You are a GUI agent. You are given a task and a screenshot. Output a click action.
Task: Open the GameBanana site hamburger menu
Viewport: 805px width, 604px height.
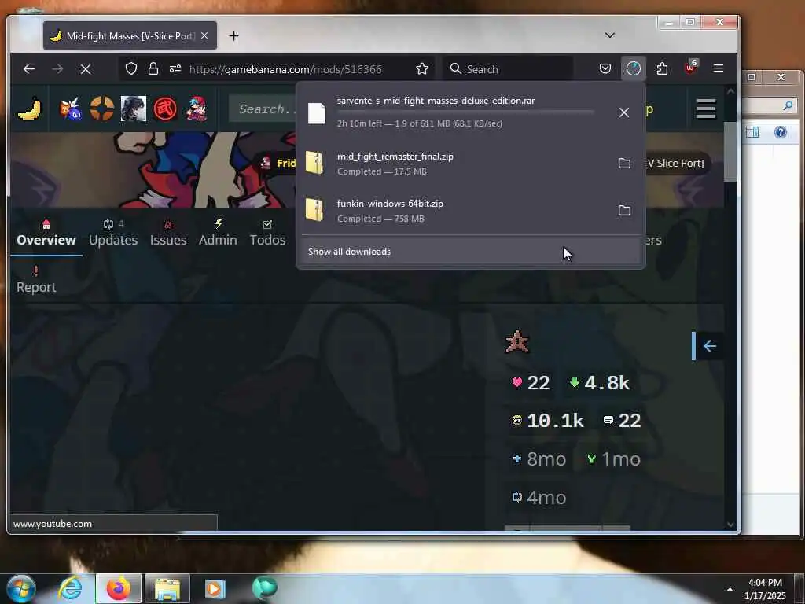(706, 109)
